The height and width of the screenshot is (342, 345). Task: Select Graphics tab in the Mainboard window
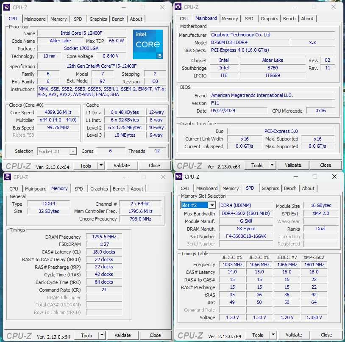pyautogui.click(x=269, y=19)
